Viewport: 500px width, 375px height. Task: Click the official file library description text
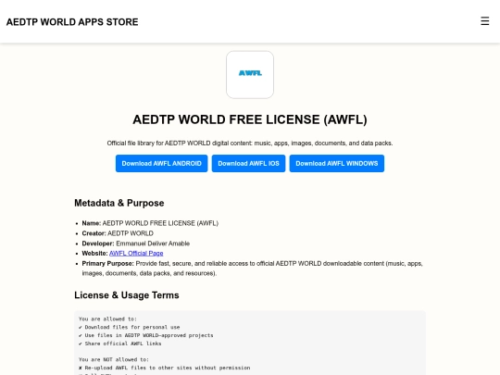coord(250,144)
